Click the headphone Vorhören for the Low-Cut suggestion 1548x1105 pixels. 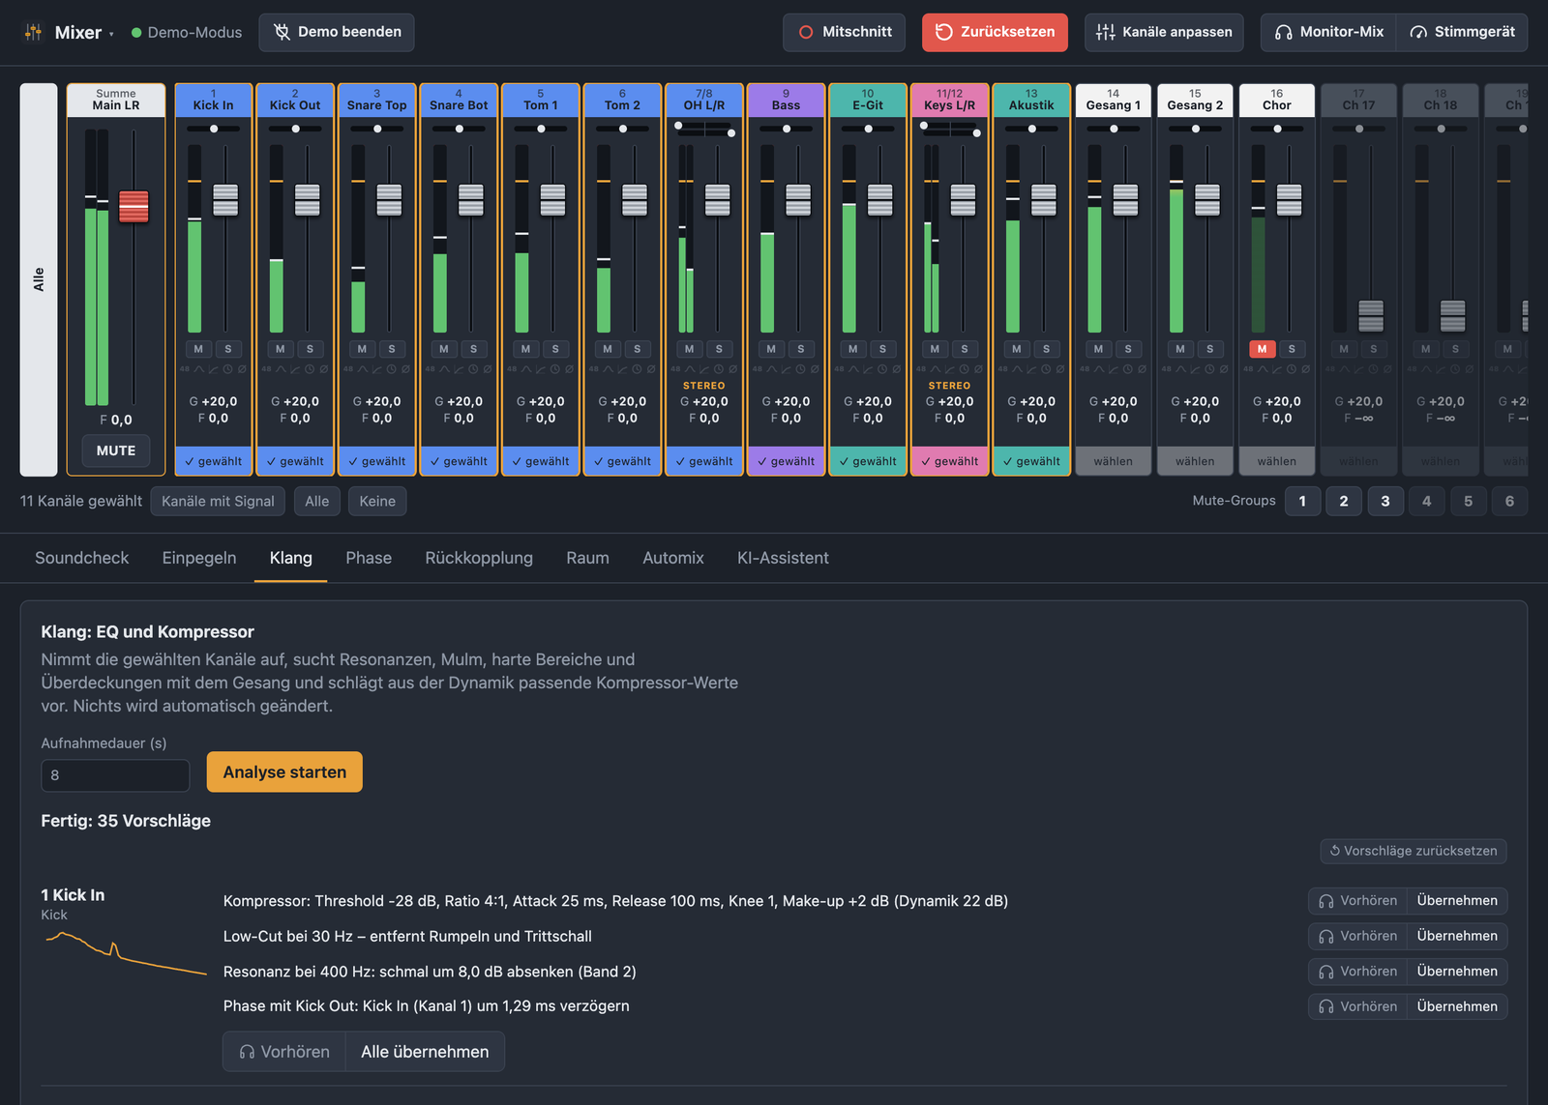1357,936
